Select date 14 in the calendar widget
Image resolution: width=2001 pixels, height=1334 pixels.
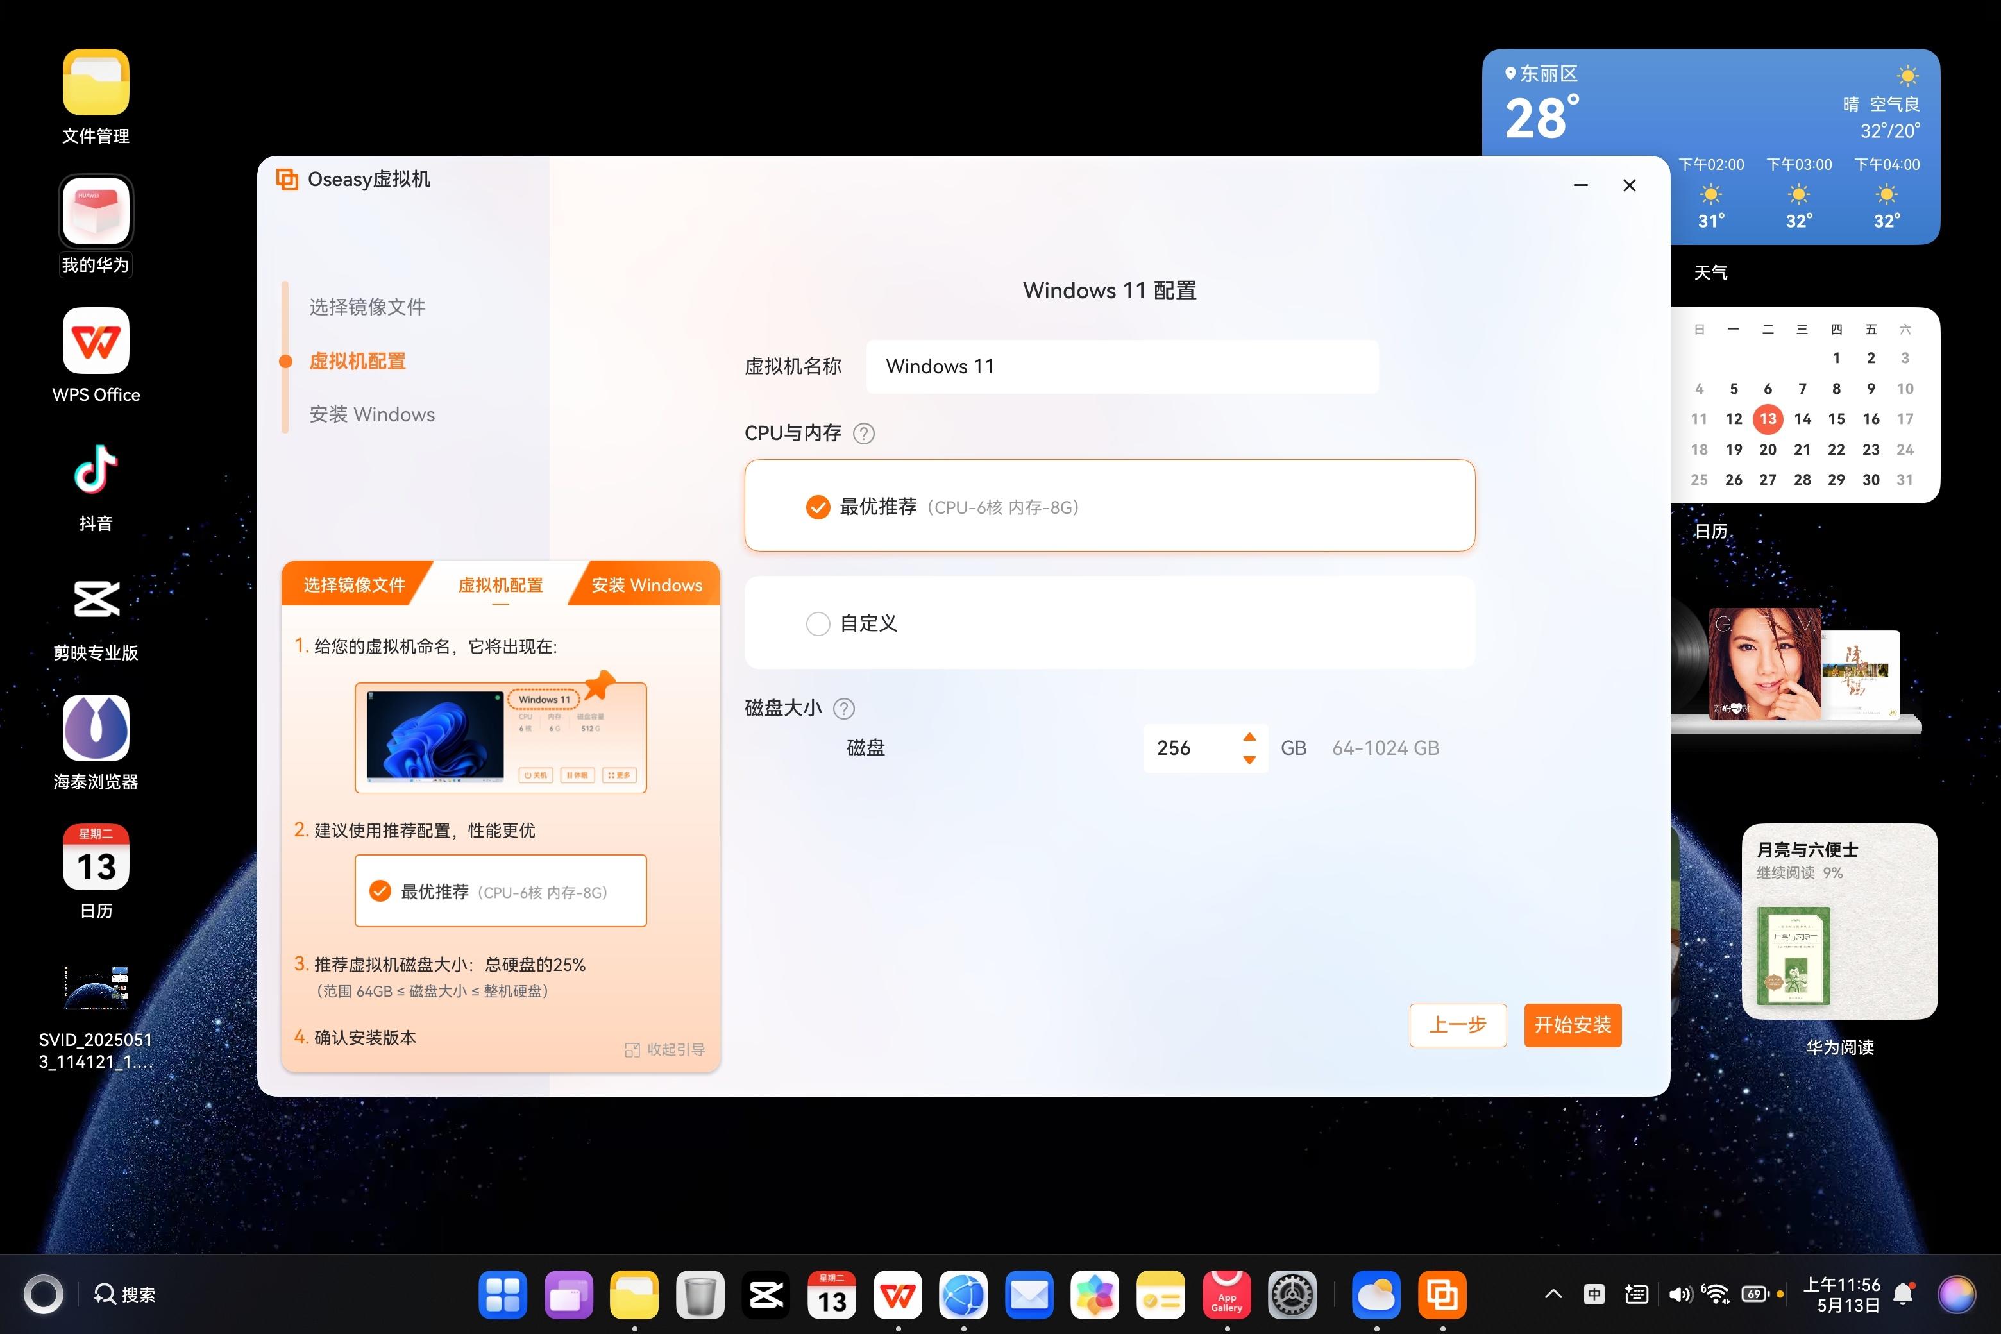1802,419
